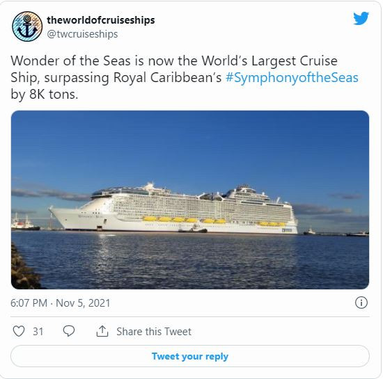Click the rocky shoreline in photo corner
This screenshot has width=383, height=379.
(x=24, y=268)
